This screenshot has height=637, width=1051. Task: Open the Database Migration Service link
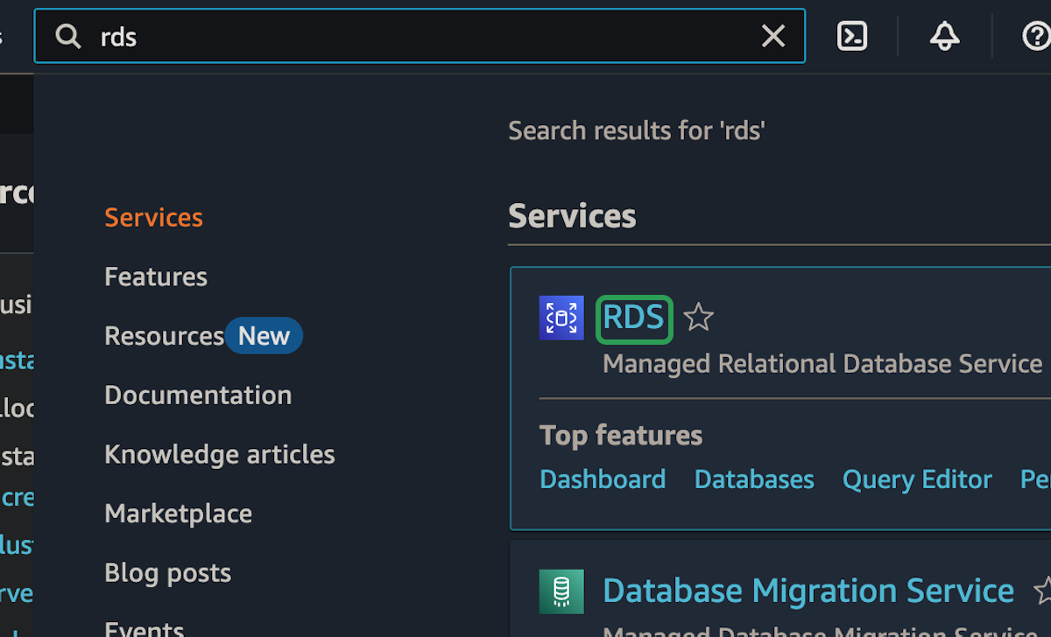[x=808, y=591]
